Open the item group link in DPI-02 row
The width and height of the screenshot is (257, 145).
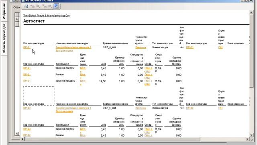click(x=141, y=108)
